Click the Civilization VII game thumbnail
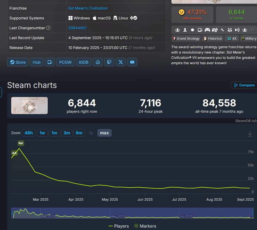Viewport: 257px width, 230px height. [x=30, y=106]
